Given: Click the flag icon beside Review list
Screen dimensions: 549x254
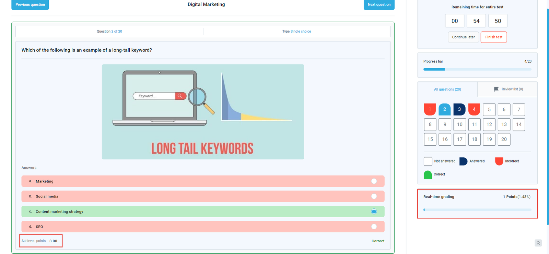Looking at the screenshot, I should [496, 89].
